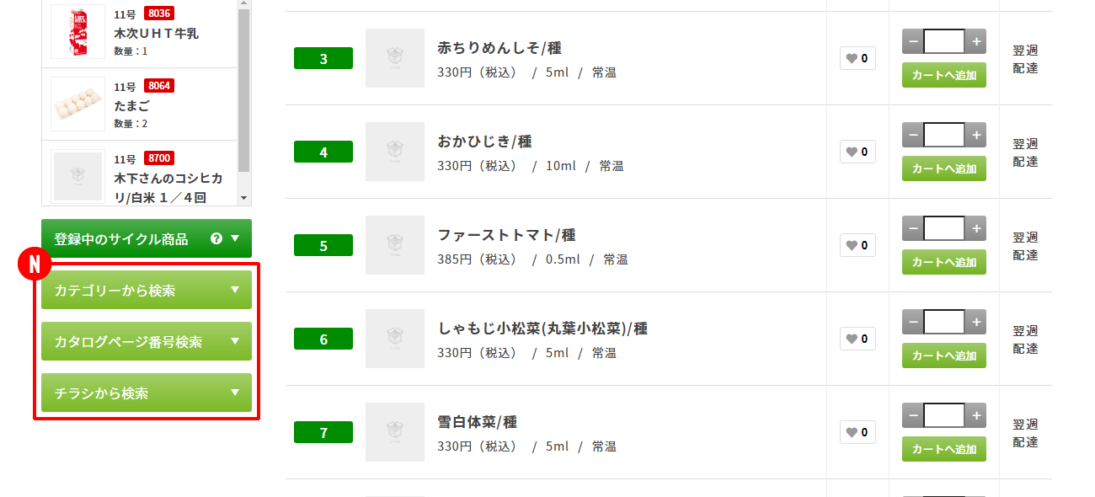
Task: Open チラシから検索 expander
Action: [147, 393]
